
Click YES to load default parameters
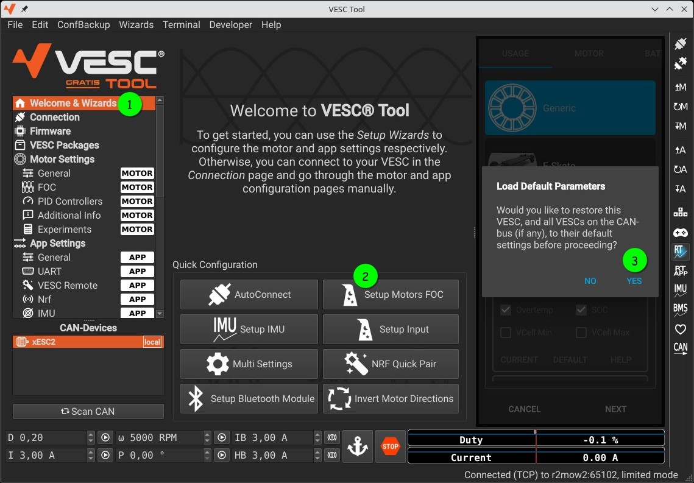tap(634, 281)
